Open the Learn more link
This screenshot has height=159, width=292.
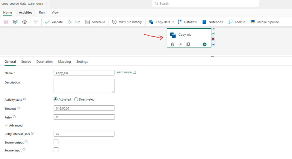click(126, 72)
